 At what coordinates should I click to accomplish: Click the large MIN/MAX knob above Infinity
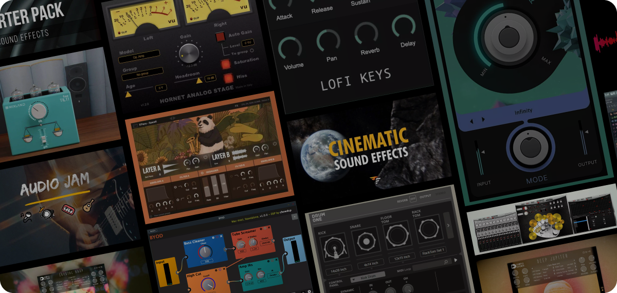509,38
